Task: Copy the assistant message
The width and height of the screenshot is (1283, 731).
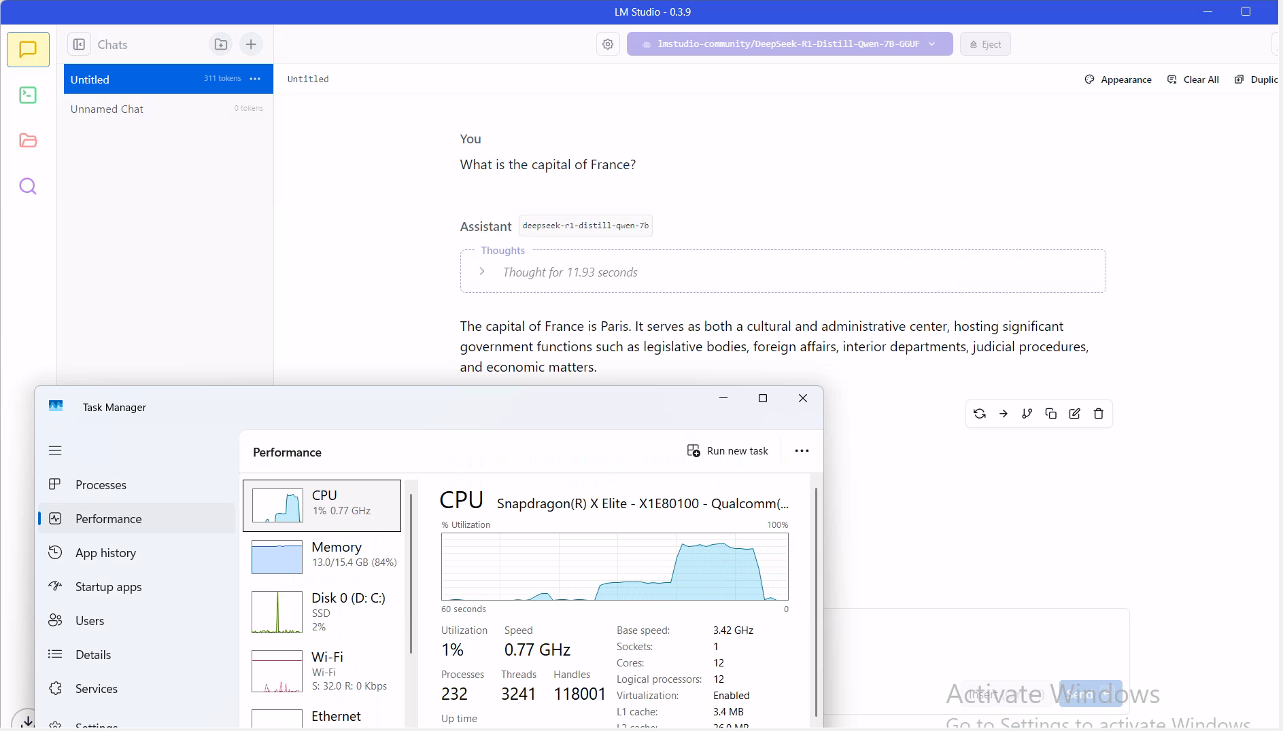Action: click(1051, 414)
